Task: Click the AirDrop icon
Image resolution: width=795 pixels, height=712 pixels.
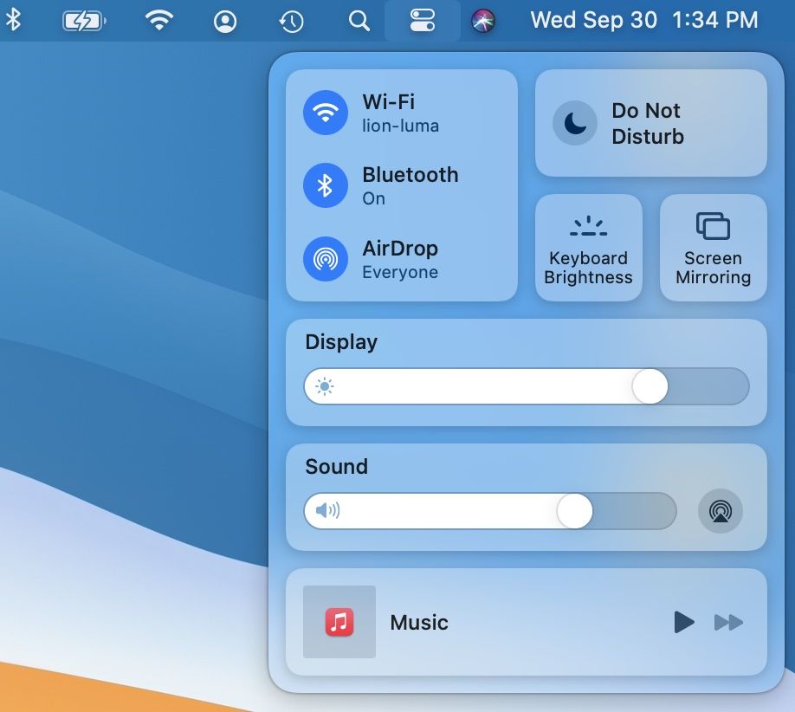Action: (x=325, y=258)
